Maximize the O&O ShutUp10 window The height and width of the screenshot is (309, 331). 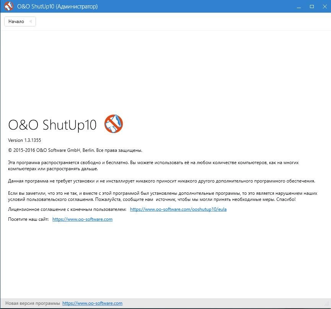pos(312,7)
